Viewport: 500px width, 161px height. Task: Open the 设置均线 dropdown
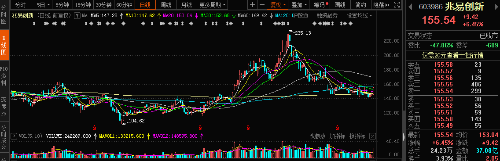pos(360,15)
